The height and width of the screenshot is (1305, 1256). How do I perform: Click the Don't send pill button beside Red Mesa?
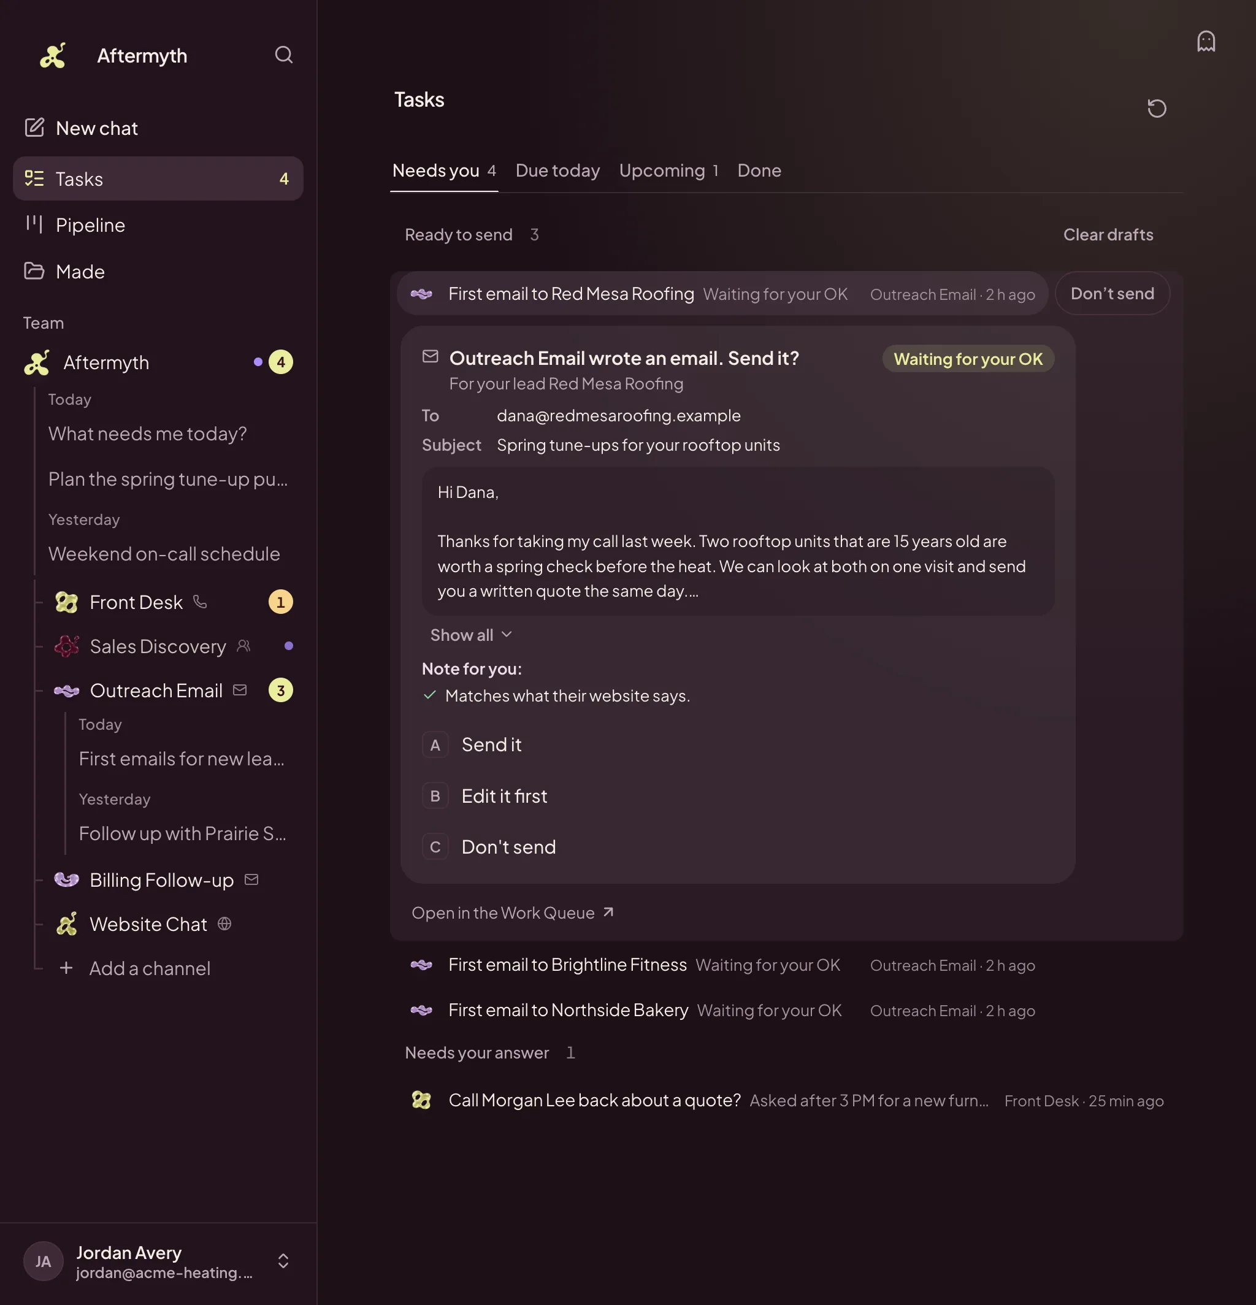pyautogui.click(x=1112, y=293)
